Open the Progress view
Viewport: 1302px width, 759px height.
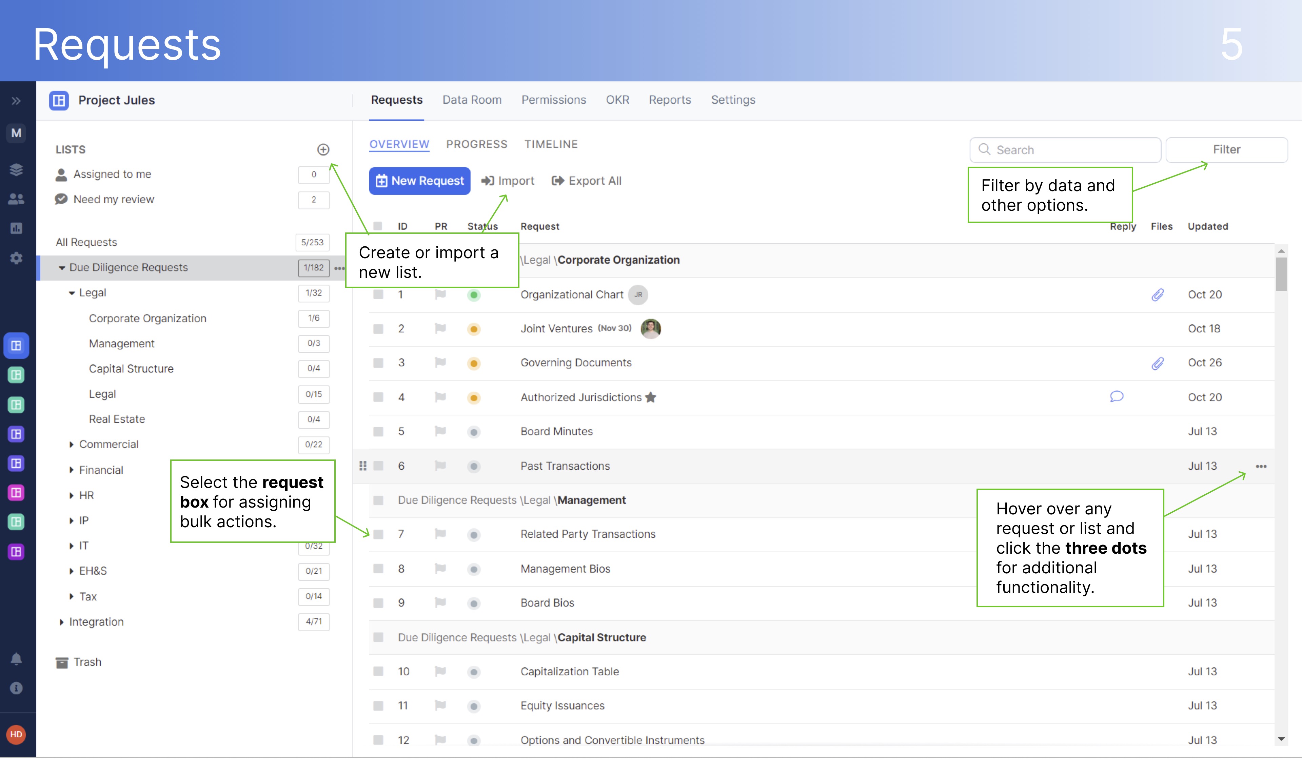pos(476,144)
